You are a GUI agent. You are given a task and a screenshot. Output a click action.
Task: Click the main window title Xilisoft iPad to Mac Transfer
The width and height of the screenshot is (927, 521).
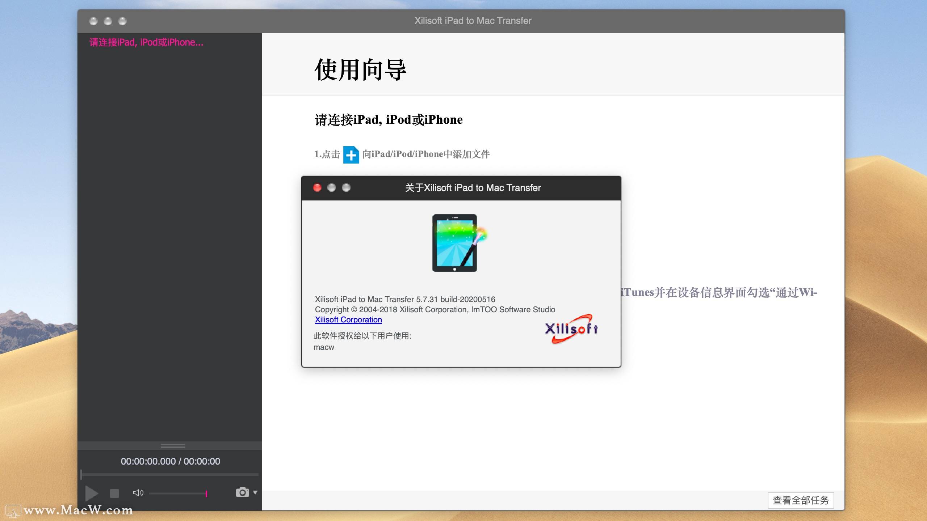tap(473, 21)
